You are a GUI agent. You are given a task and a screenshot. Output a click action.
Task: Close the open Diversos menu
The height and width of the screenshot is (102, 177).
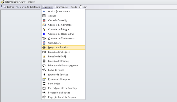tap(47, 7)
